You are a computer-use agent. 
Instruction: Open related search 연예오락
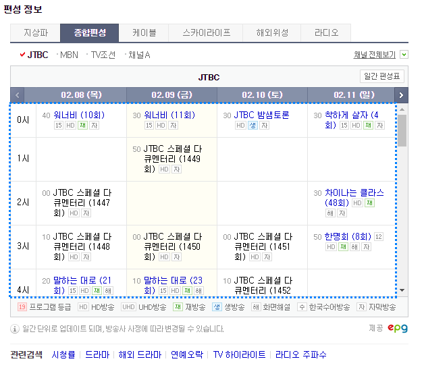pos(187,354)
